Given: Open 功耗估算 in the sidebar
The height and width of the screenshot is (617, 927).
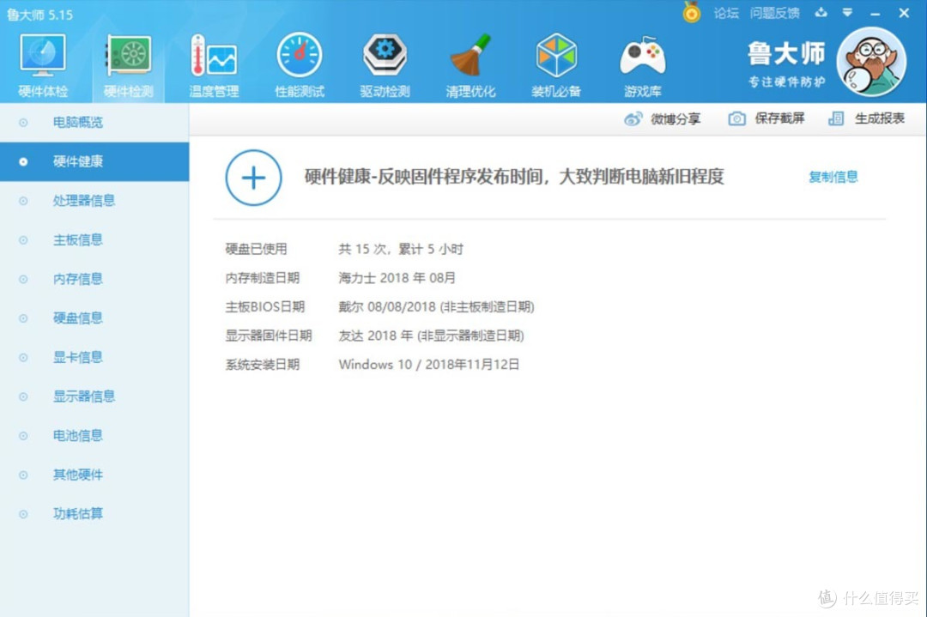Looking at the screenshot, I should click(x=94, y=513).
